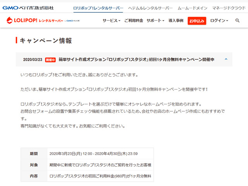Open the search magnifier icon
The image size is (248, 186).
(237, 21)
